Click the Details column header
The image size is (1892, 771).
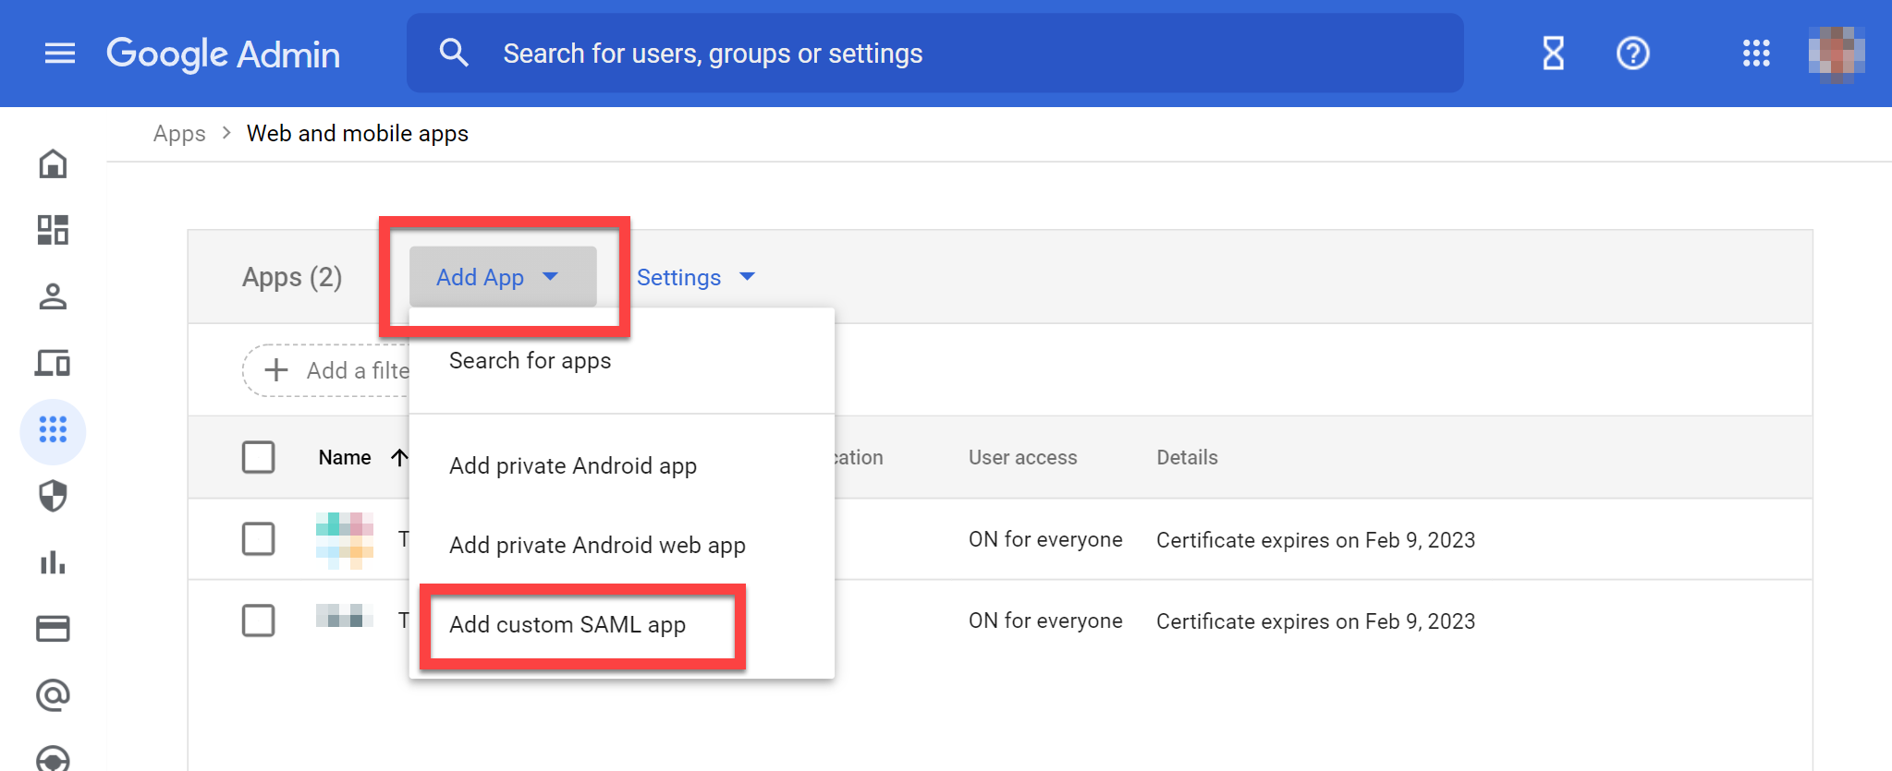(x=1187, y=457)
